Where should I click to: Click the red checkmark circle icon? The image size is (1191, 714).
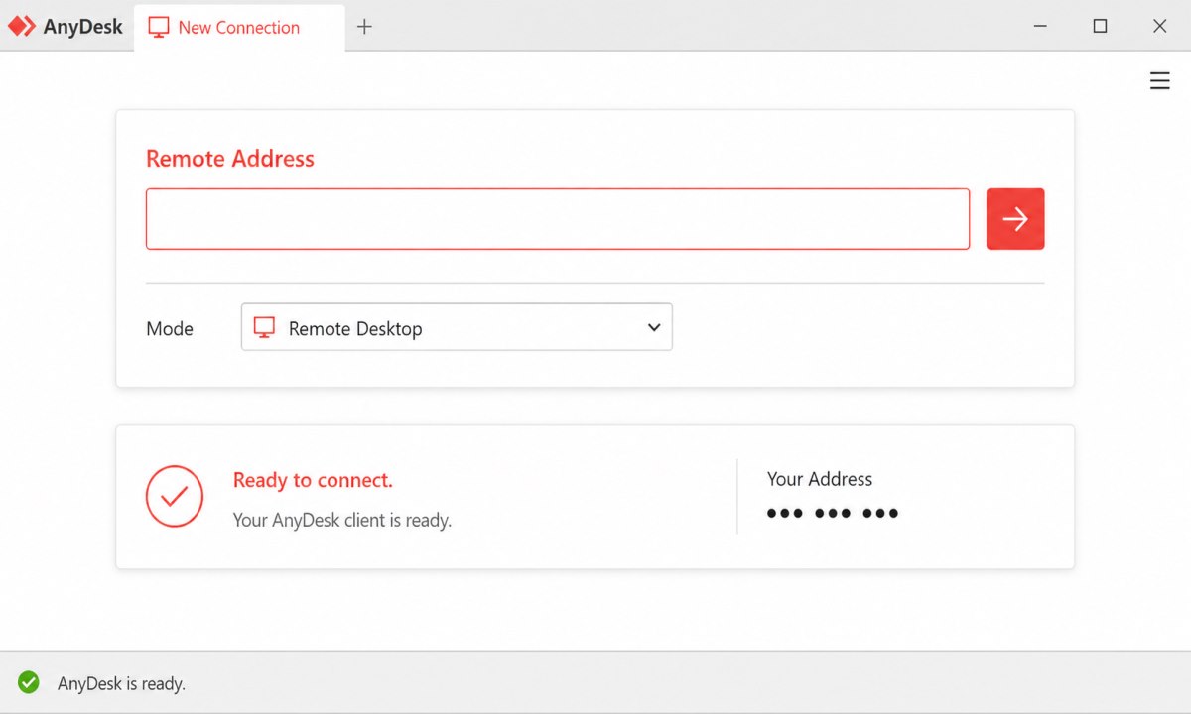[x=175, y=496]
